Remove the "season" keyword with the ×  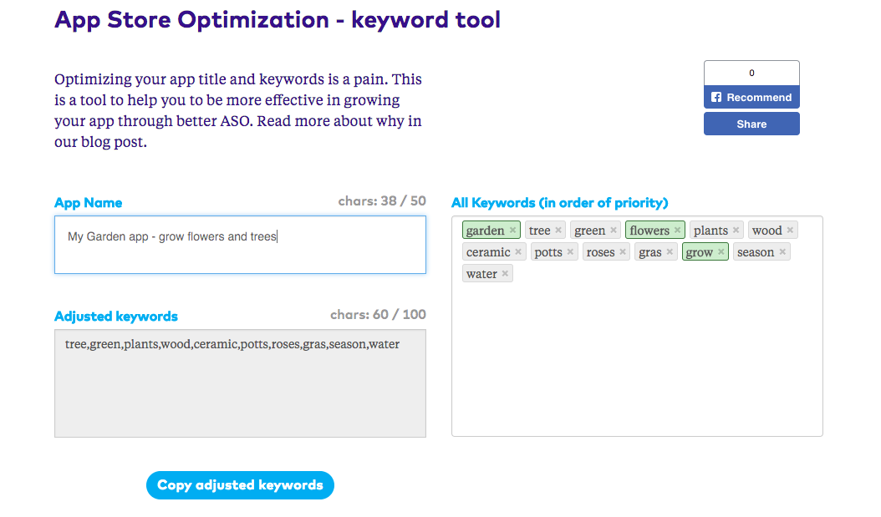click(x=781, y=251)
